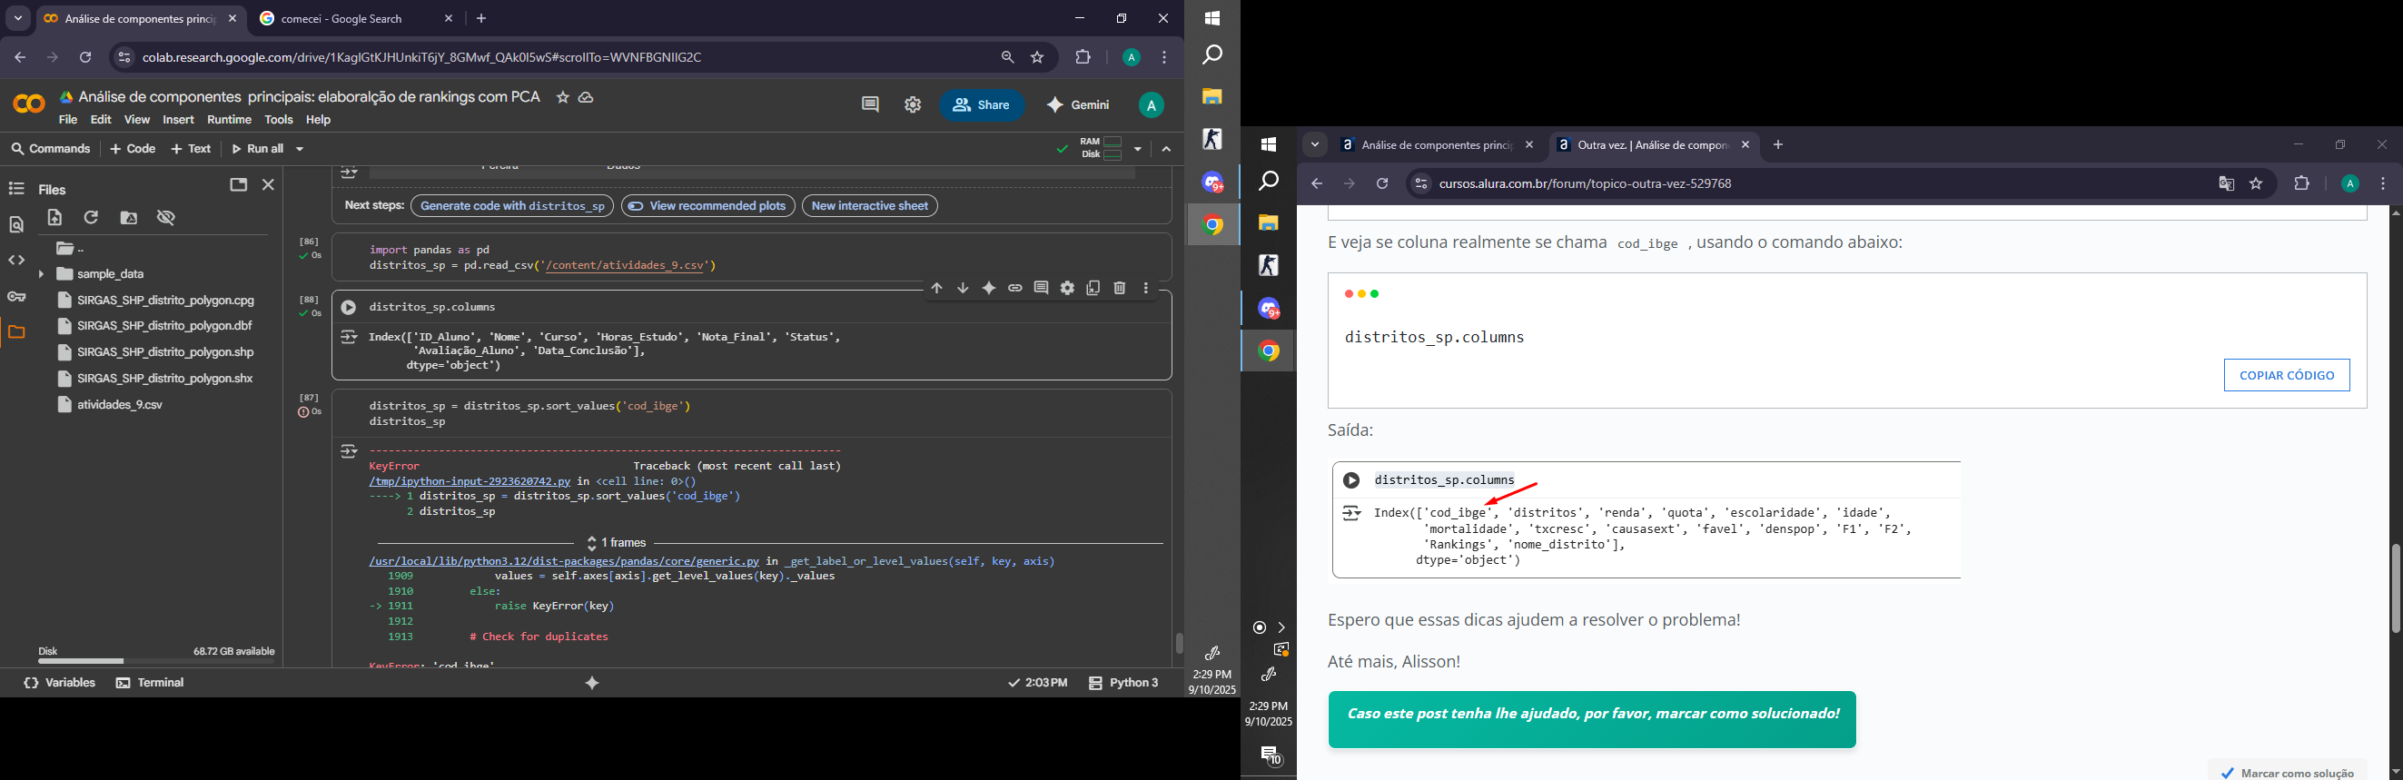Viewport: 2403px width, 780px height.
Task: Open the Colab table of contents sidebar icon
Action: coord(16,190)
